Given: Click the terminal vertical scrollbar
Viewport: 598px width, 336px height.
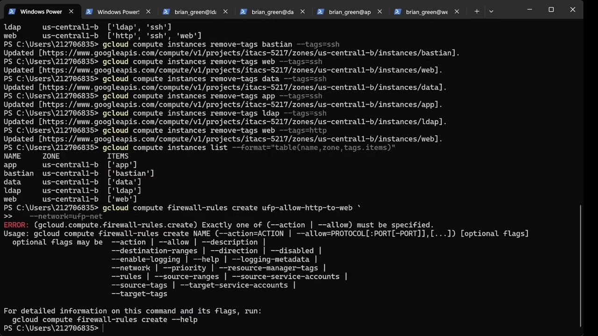Looking at the screenshot, I should [x=580, y=266].
